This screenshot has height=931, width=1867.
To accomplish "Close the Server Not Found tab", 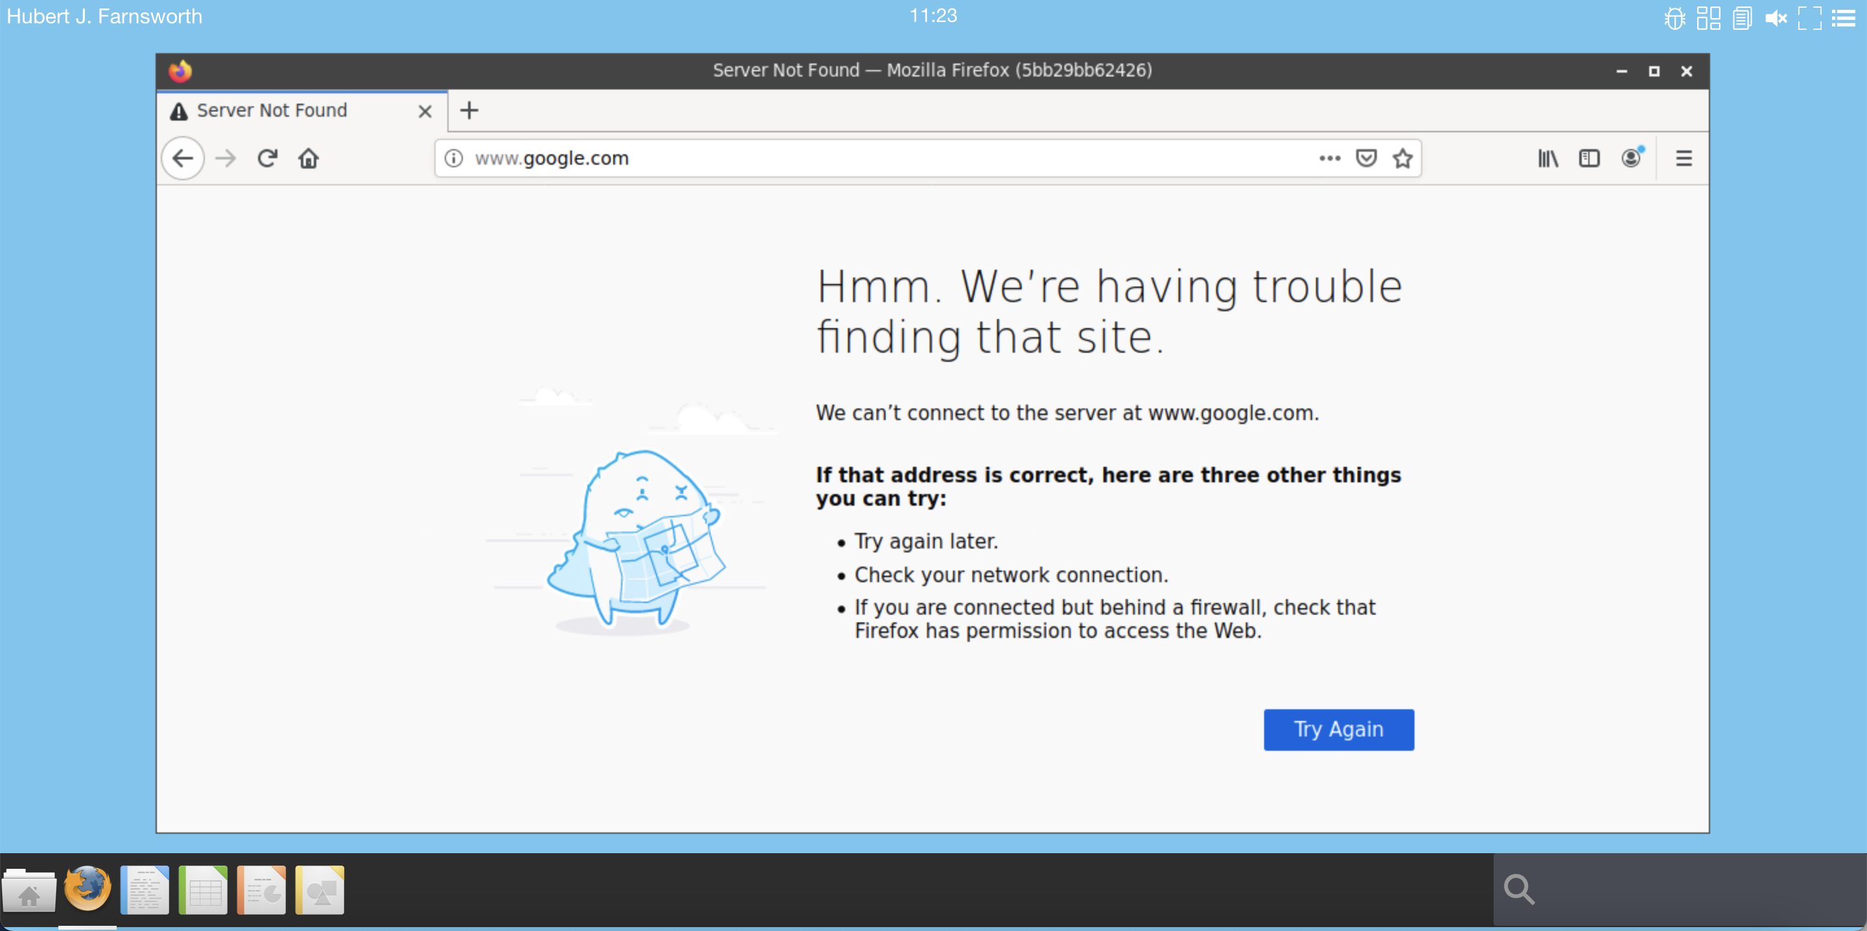I will pos(425,111).
